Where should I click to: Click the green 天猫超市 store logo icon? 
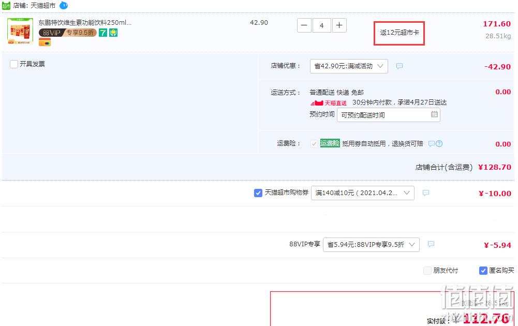point(6,6)
